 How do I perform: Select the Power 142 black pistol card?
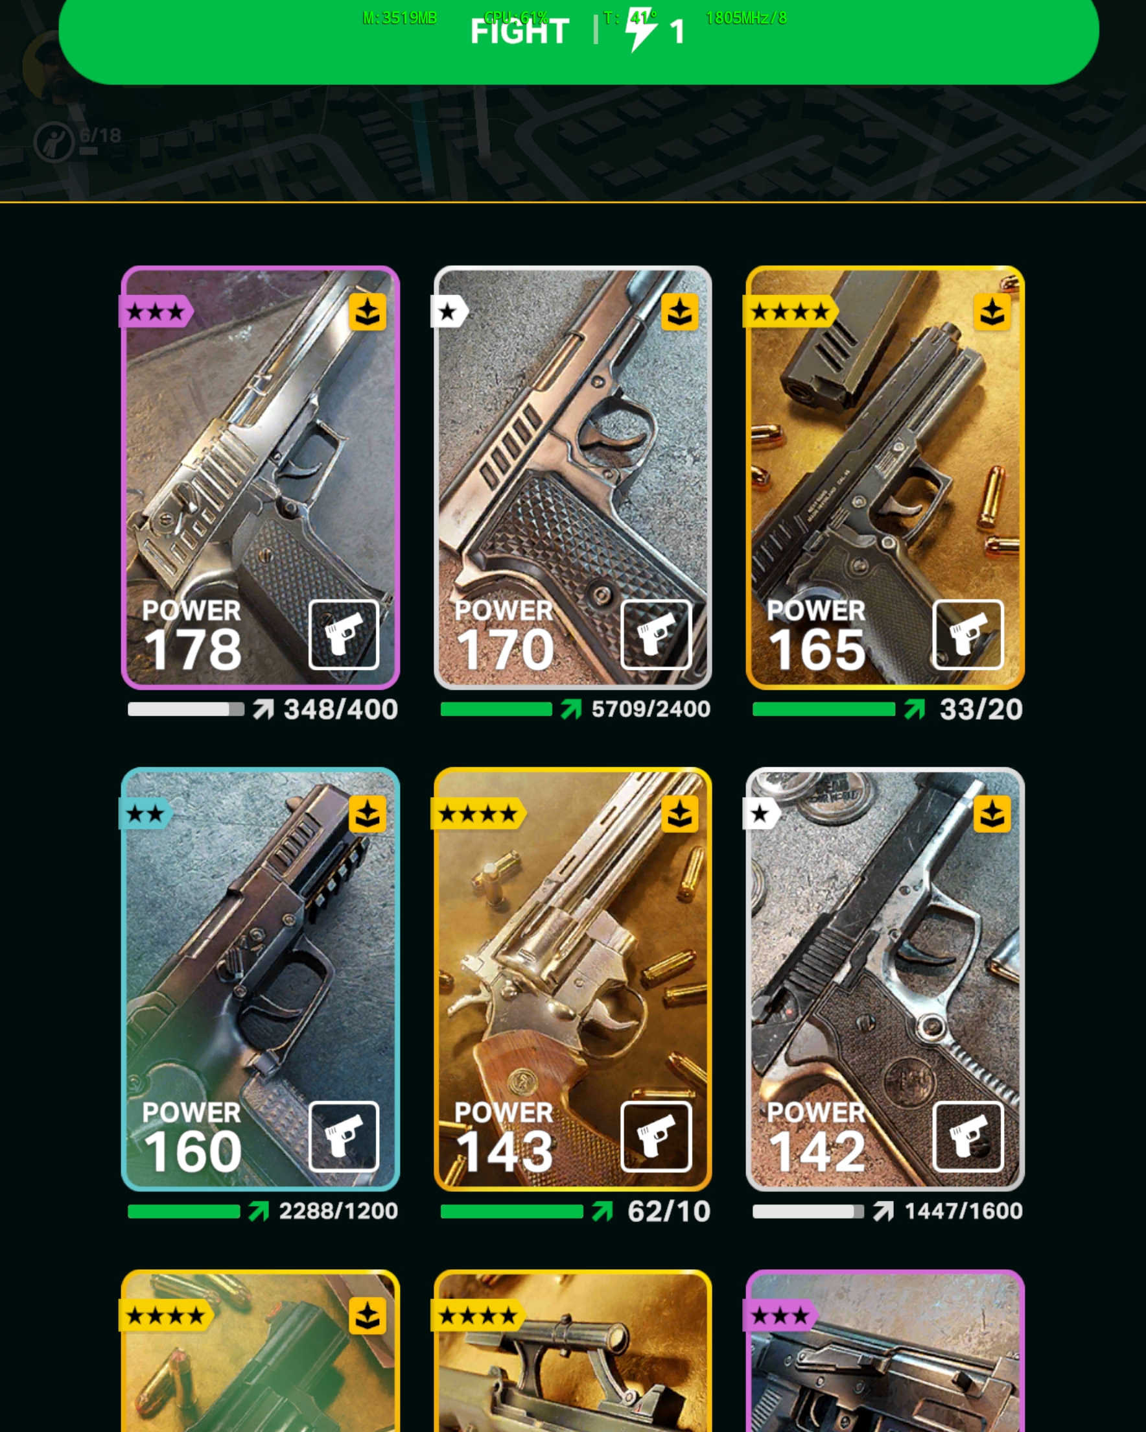pyautogui.click(x=885, y=980)
